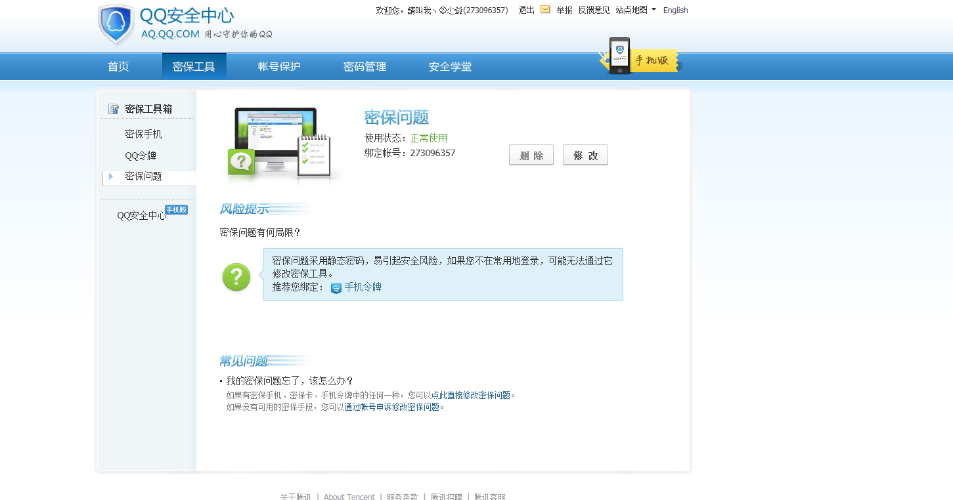Click the QQ安全中心 shield logo
This screenshot has height=500, width=953.
pos(116,24)
